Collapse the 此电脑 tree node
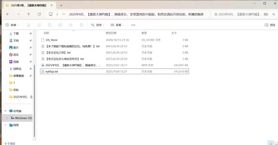278x145 pixels. [x=5, y=111]
